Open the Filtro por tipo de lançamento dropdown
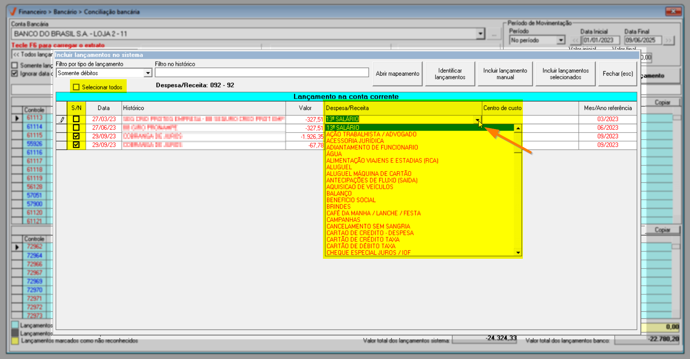 (148, 73)
